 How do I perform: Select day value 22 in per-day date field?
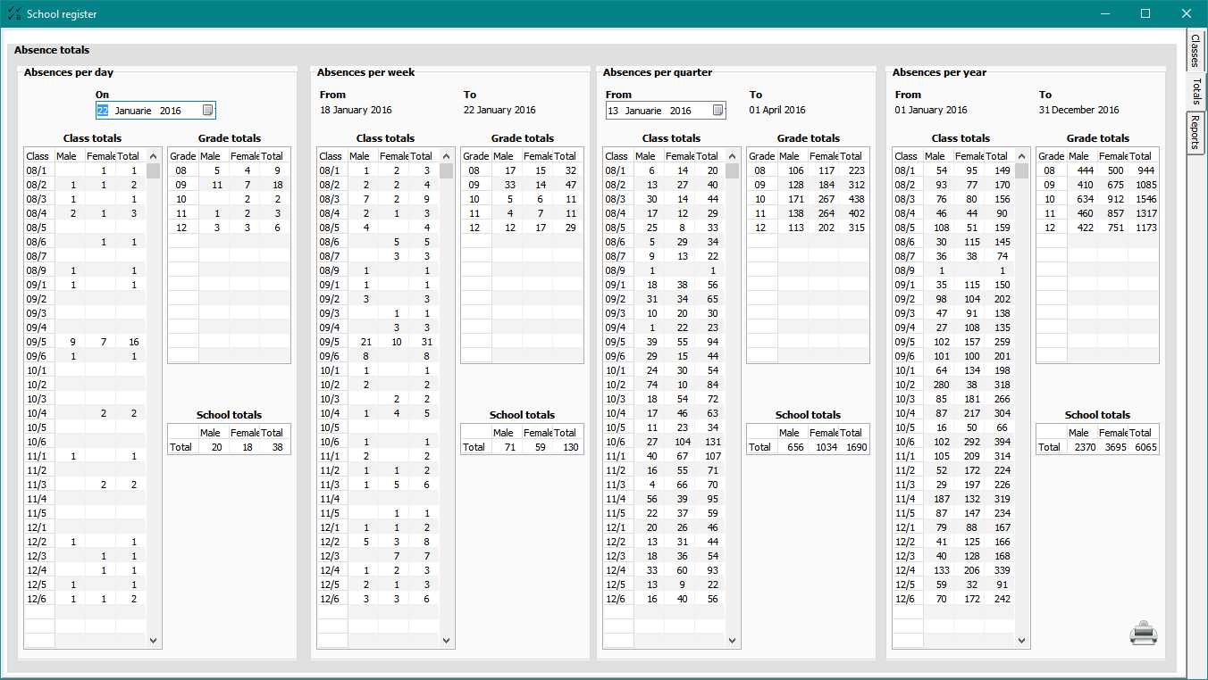tap(103, 111)
